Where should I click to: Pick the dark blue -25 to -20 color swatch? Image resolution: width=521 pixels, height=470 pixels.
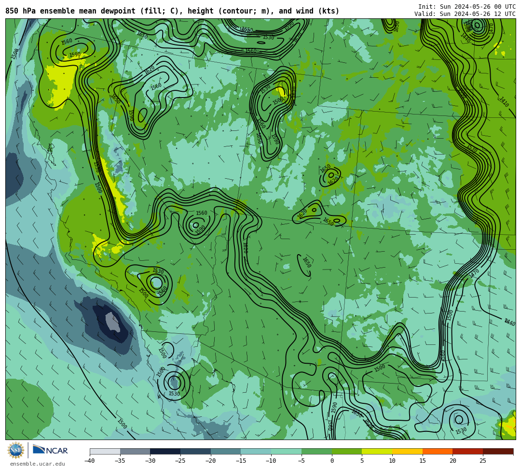point(196,451)
